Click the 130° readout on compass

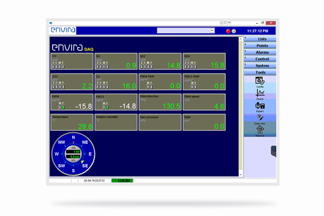pyautogui.click(x=73, y=152)
